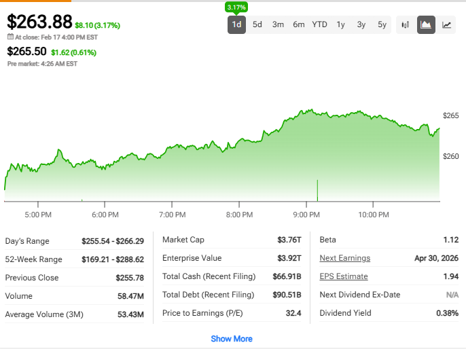This screenshot has height=349, width=466.
Task: Click the Show More link
Action: (232, 339)
